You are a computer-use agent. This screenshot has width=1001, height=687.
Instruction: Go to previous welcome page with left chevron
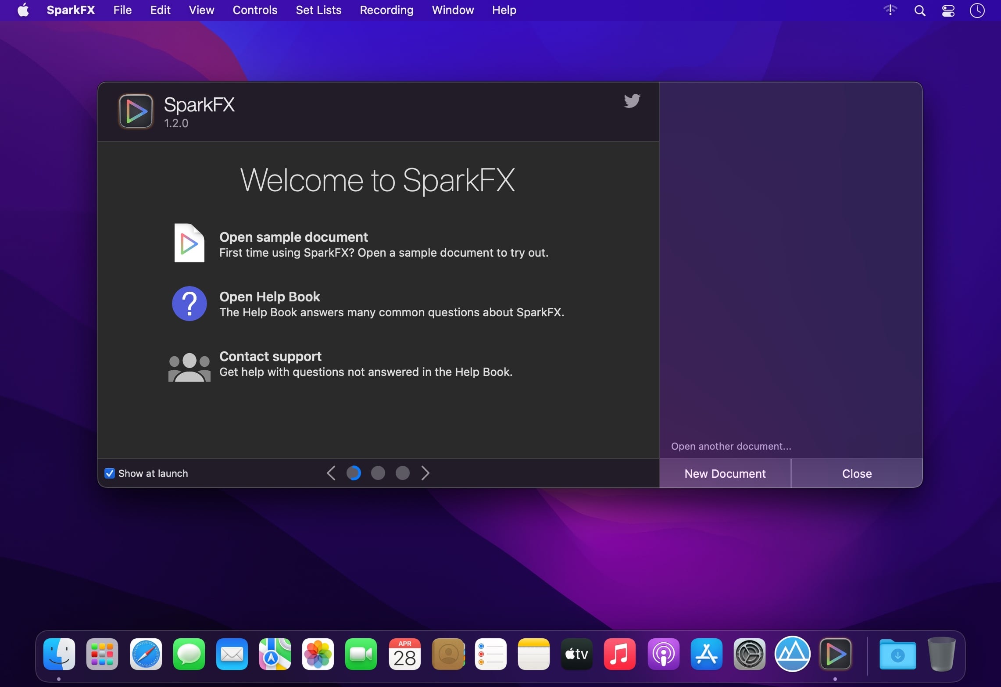click(331, 473)
